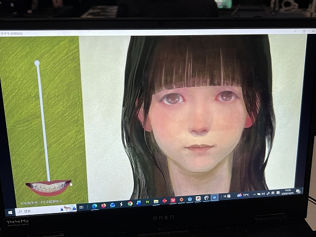
Task: Click the blue spiky-head taskbar icon
Action: 190,199
